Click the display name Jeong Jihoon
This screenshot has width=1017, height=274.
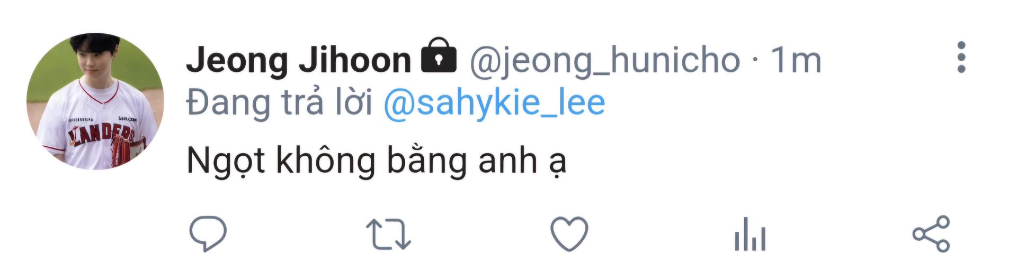[x=298, y=60]
